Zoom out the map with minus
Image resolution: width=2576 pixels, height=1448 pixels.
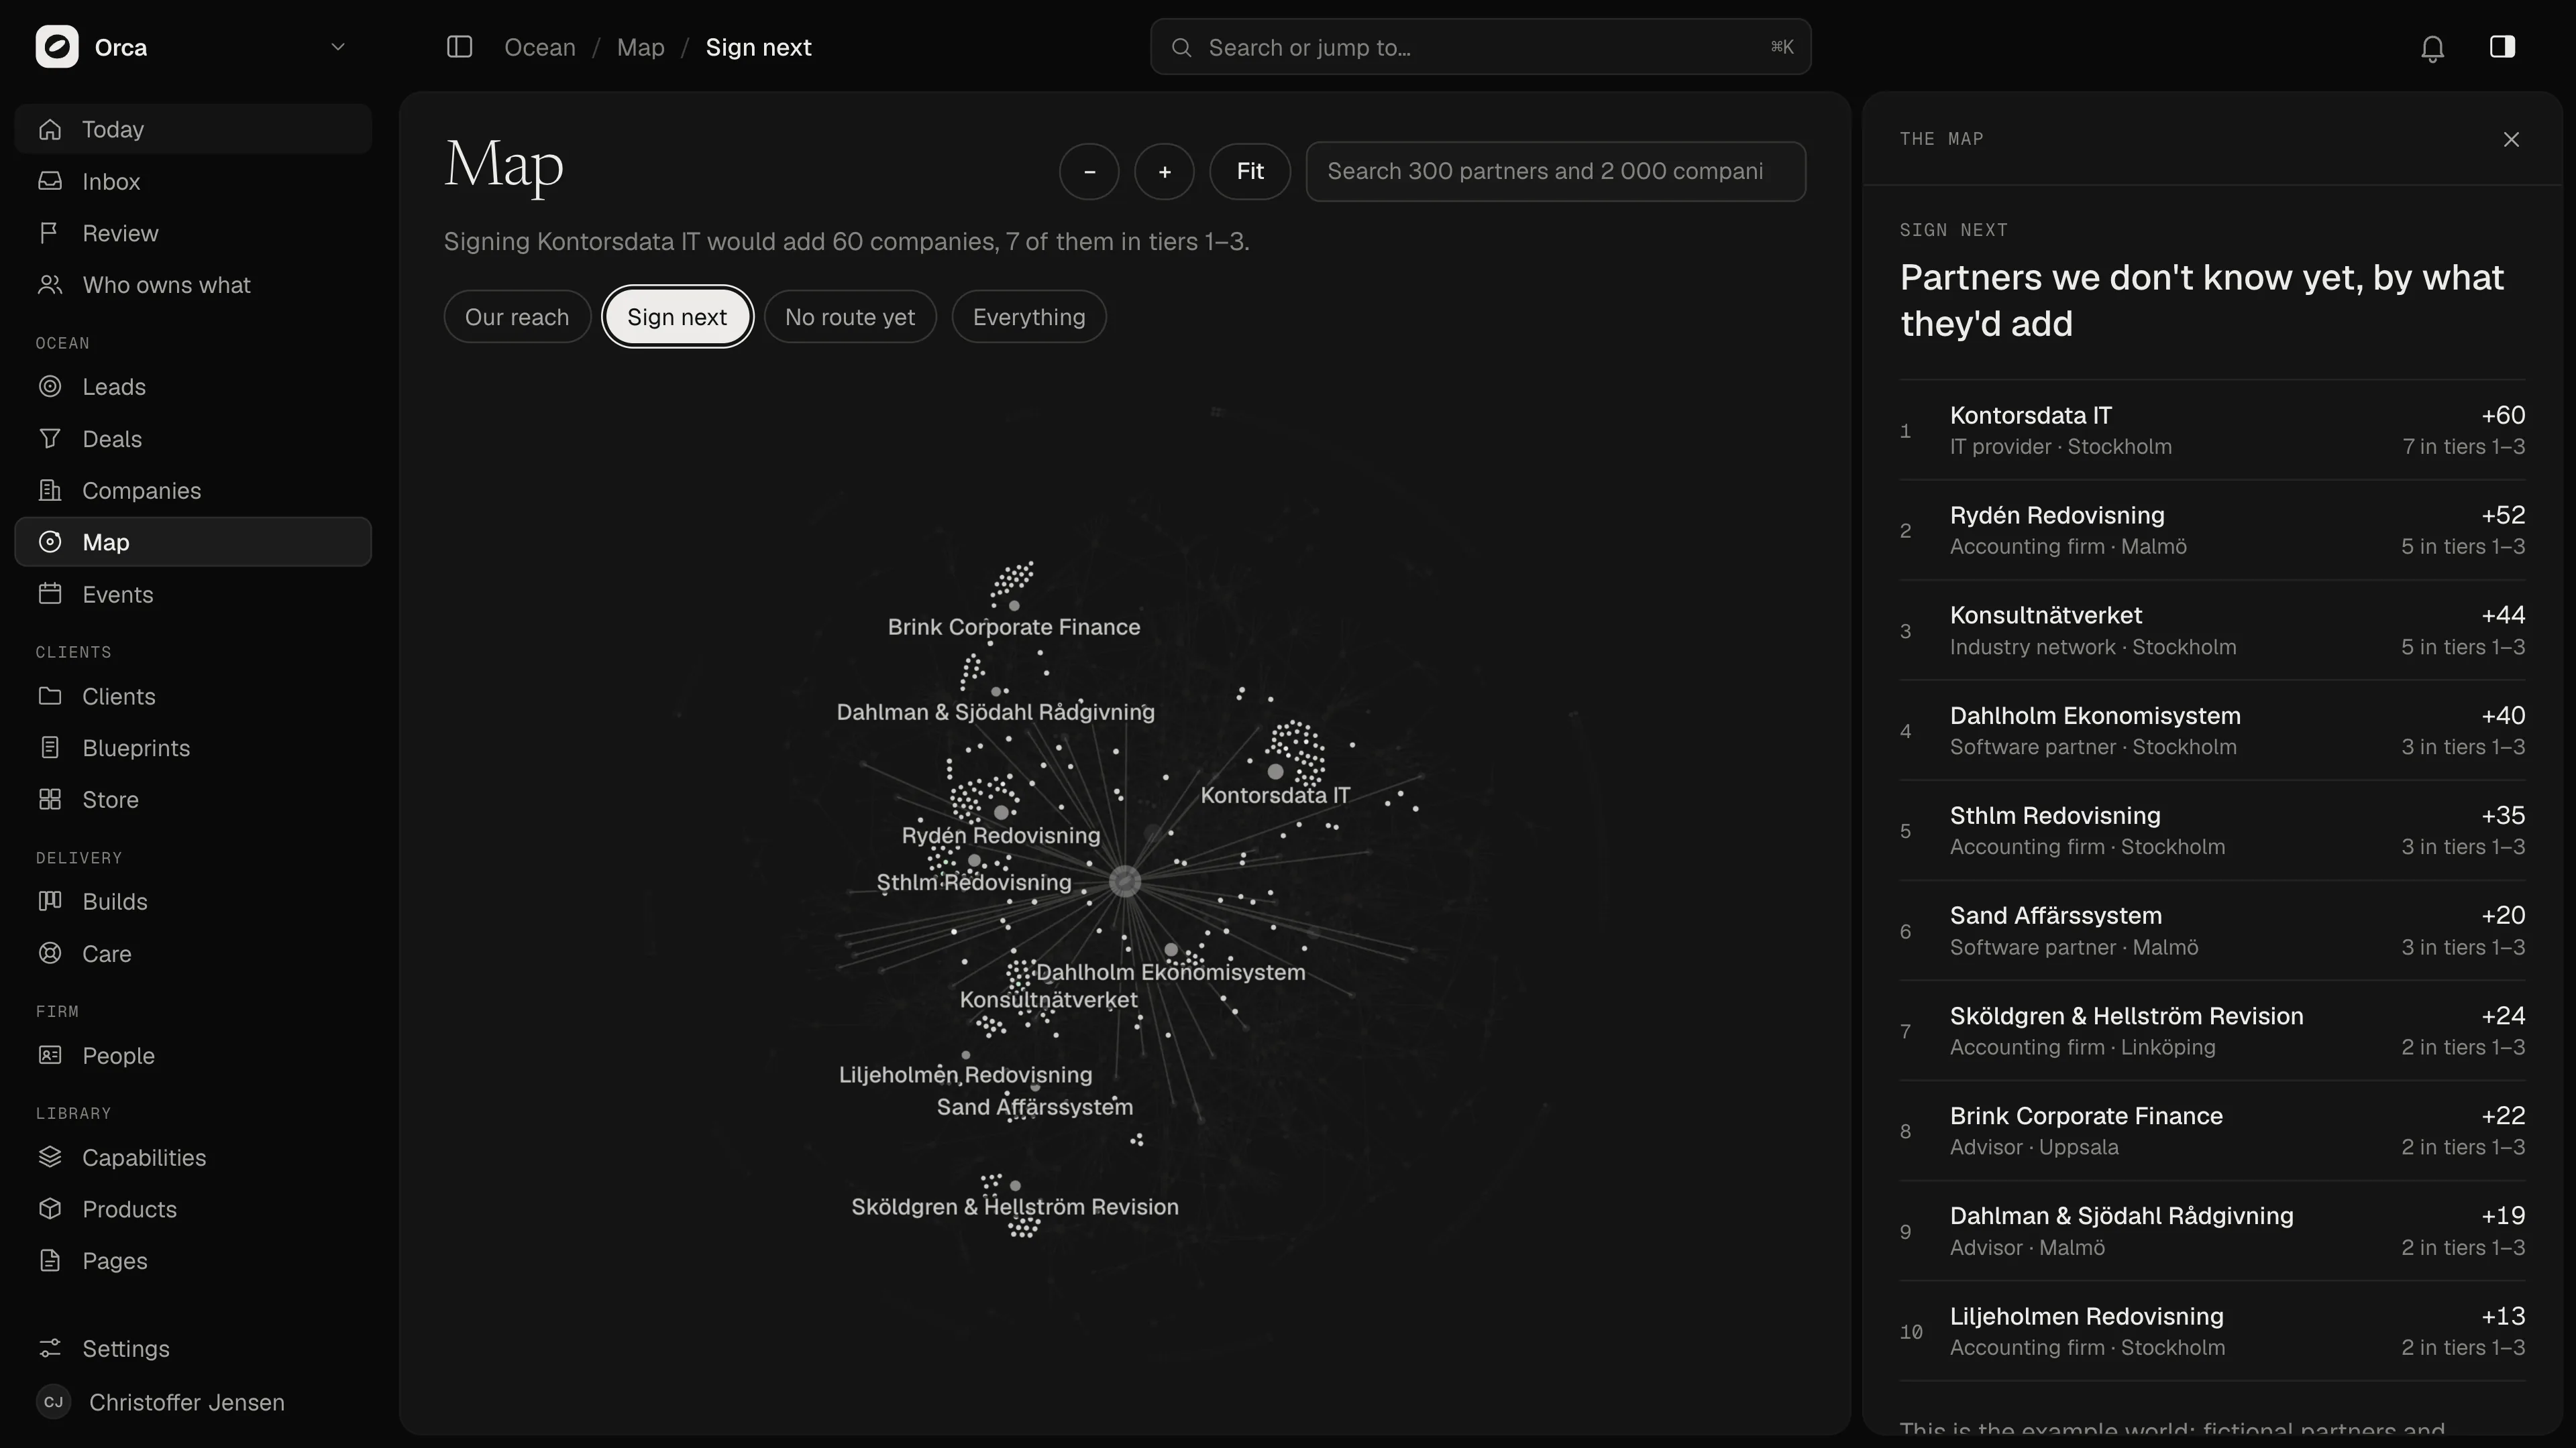[x=1089, y=172]
